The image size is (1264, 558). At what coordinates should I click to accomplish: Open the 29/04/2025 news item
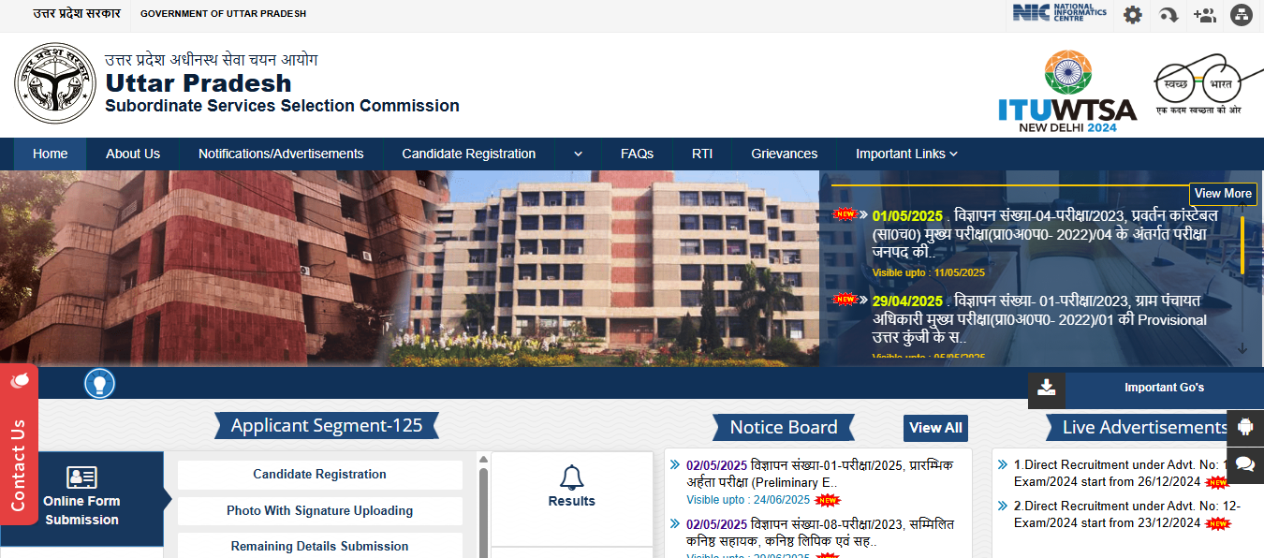1039,319
